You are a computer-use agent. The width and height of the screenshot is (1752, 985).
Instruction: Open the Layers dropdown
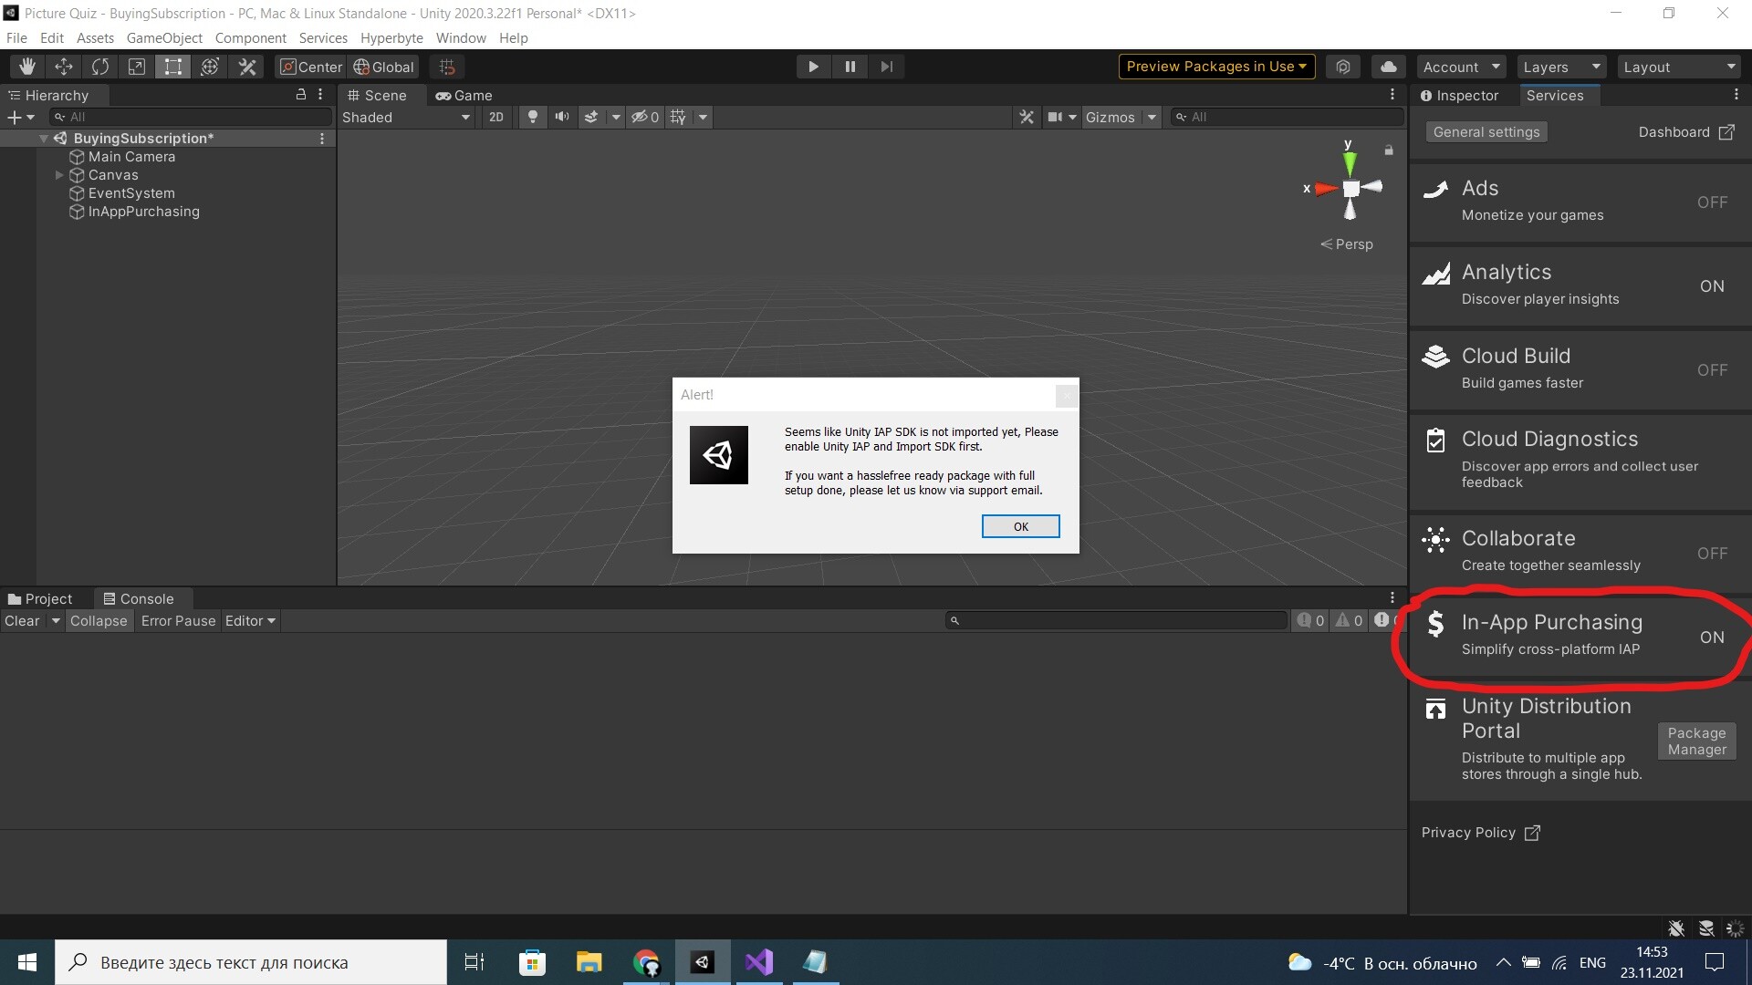point(1561,67)
